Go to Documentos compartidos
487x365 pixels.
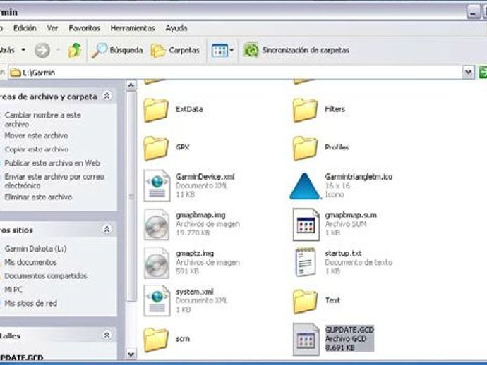click(x=46, y=276)
